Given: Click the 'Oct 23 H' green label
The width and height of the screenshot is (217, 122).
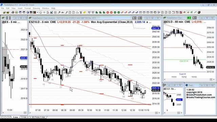Looking at the screenshot, I should tap(184, 61).
